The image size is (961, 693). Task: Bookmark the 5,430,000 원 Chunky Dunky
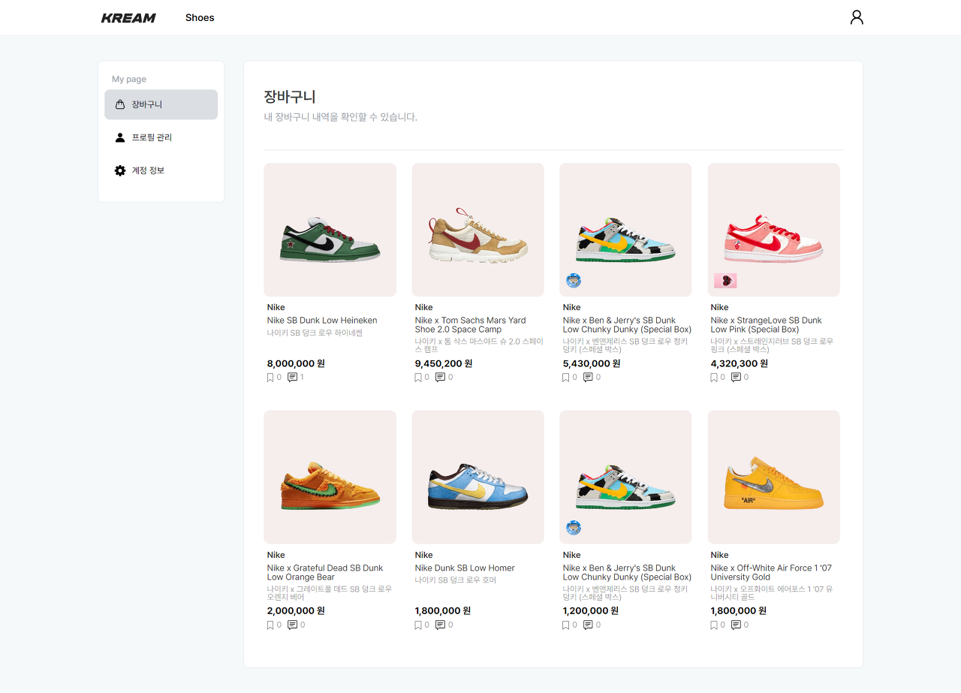(x=566, y=378)
